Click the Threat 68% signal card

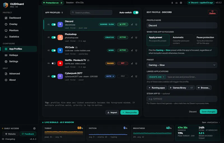64,133
